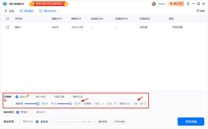Click the 尺寸 slider handle
This screenshot has width=208, height=129.
point(70,104)
